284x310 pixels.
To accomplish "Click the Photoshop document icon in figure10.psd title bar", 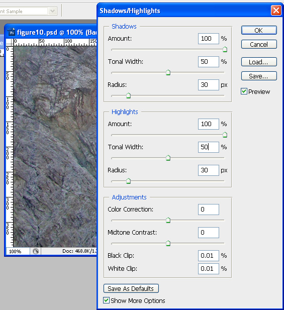I will (12, 32).
